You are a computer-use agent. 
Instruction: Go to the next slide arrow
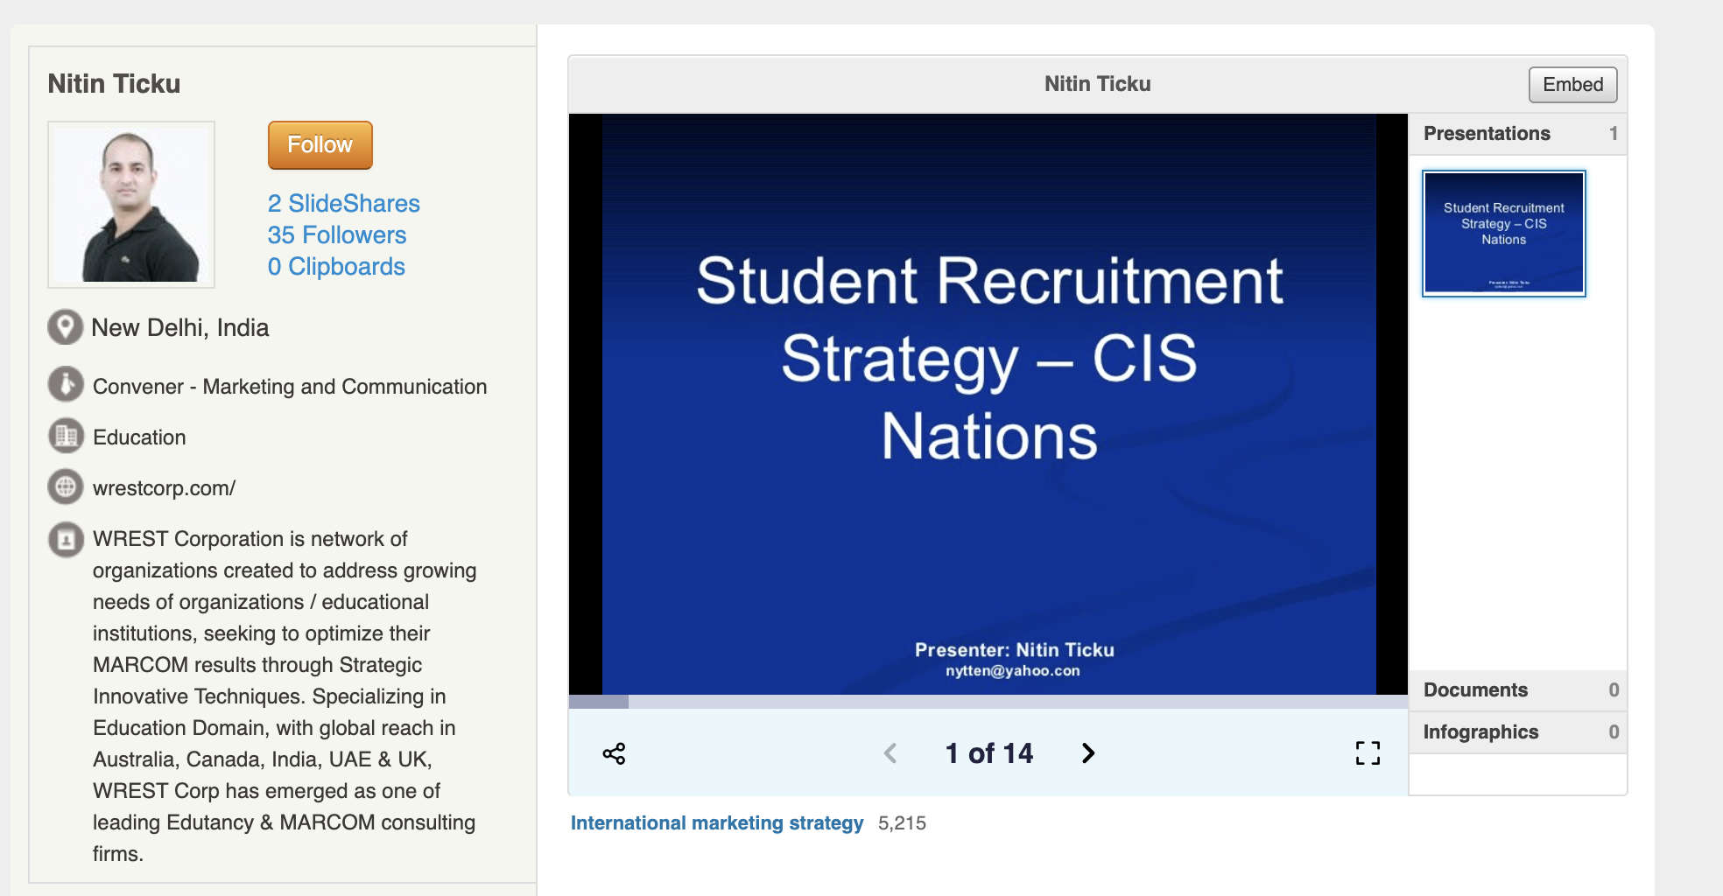1088,753
